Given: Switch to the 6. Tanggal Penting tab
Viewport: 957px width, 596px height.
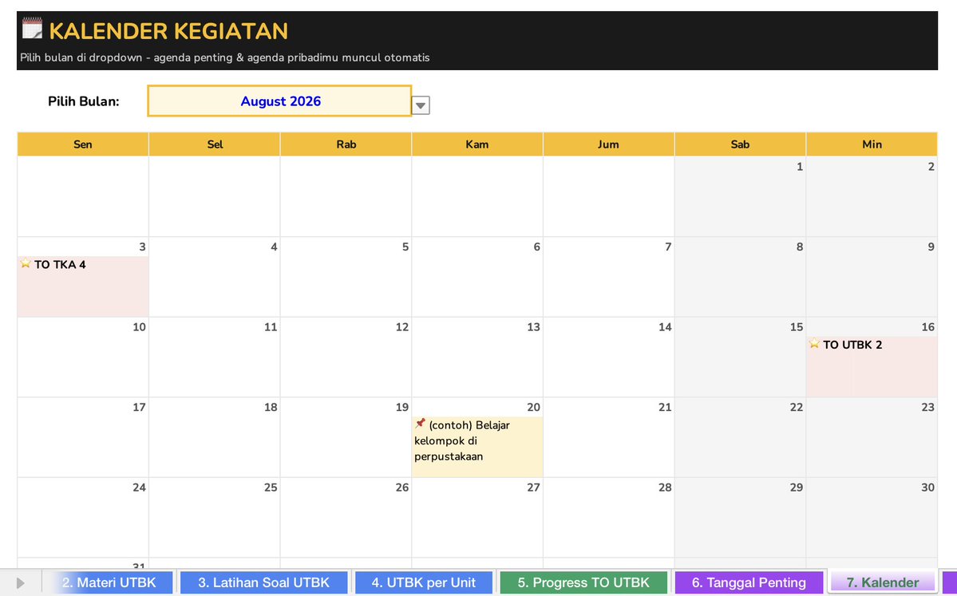Looking at the screenshot, I should (x=749, y=582).
